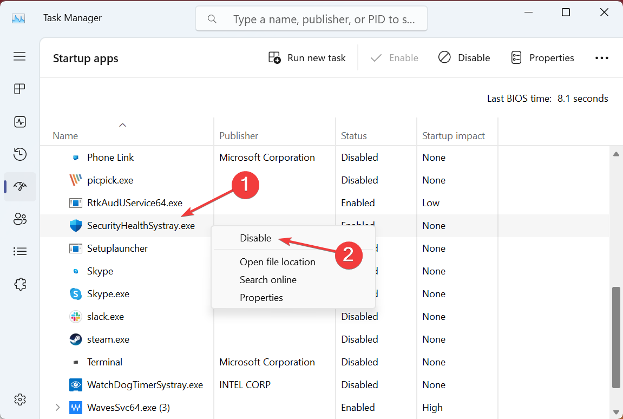Click the SecurityHealthSystray shield icon

pyautogui.click(x=75, y=226)
